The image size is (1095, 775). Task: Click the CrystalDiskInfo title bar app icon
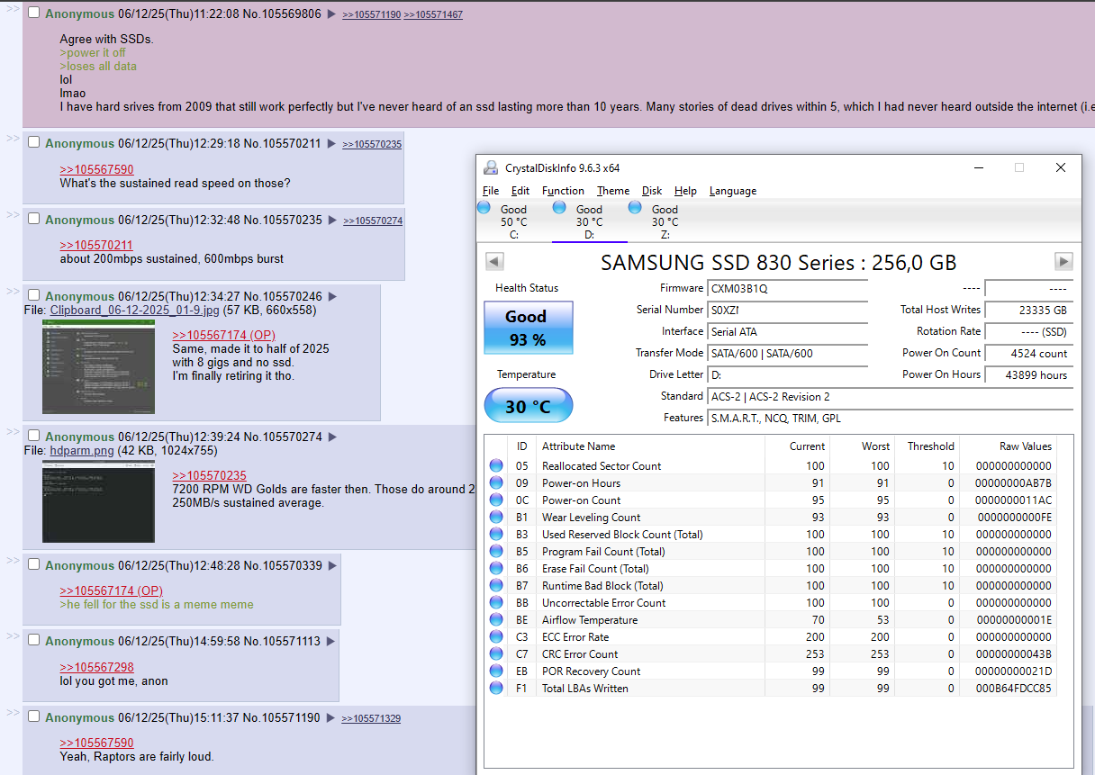click(x=491, y=167)
